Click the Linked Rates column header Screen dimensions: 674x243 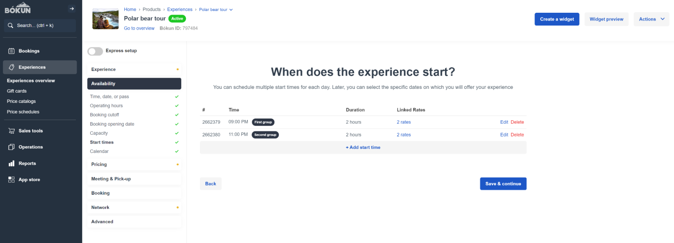(x=411, y=110)
